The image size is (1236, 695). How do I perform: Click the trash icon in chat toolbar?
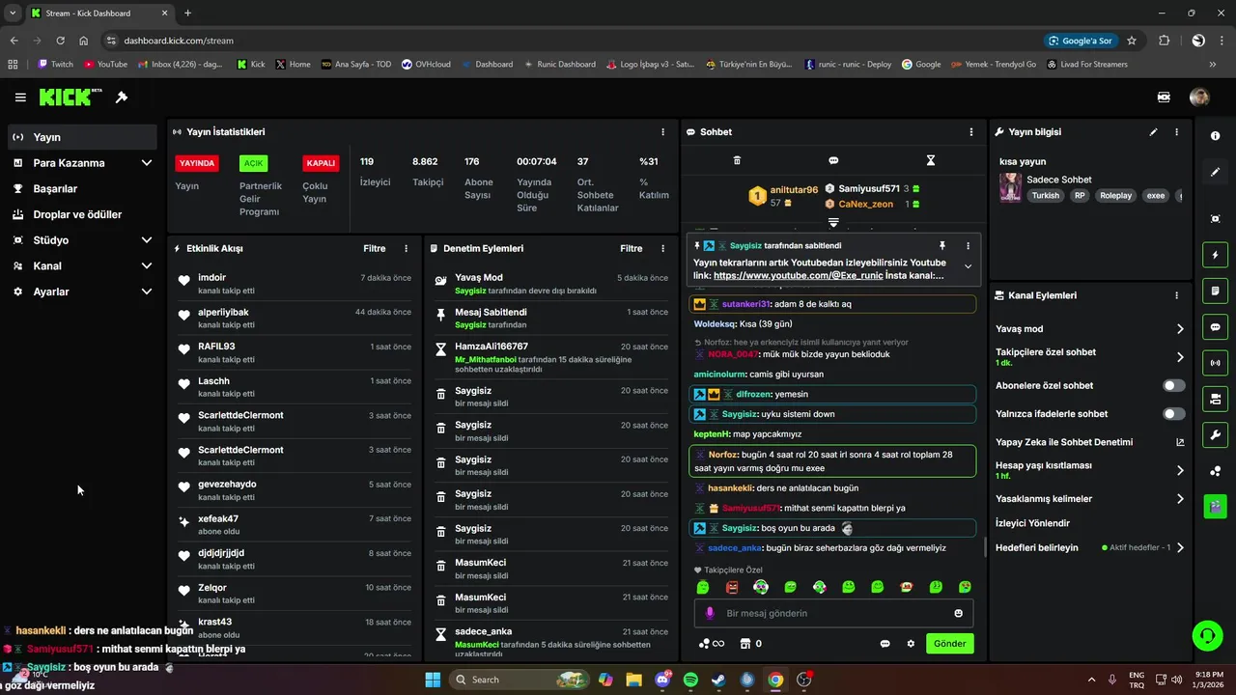click(x=737, y=160)
